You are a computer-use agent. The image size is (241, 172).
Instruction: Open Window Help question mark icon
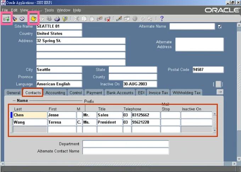tap(162, 18)
